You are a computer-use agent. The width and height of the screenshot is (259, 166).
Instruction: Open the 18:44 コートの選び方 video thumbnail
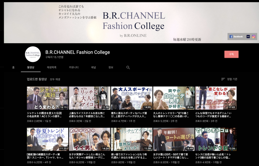pyautogui.click(x=174, y=139)
